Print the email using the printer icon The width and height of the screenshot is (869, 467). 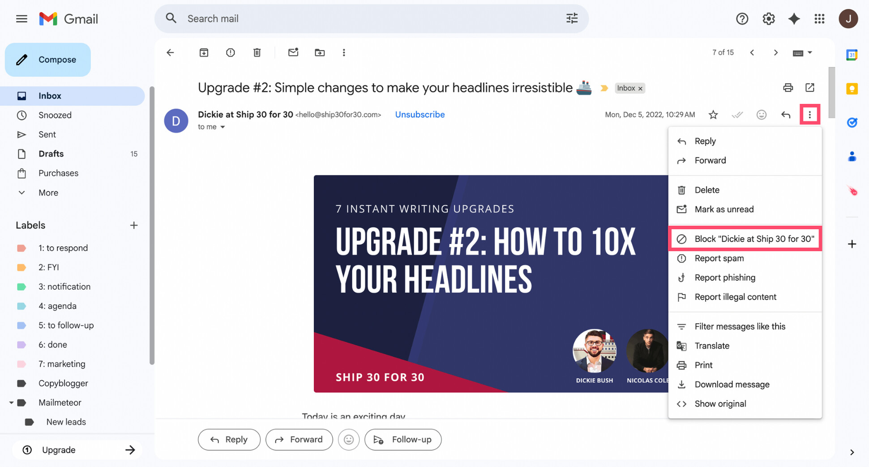click(788, 88)
